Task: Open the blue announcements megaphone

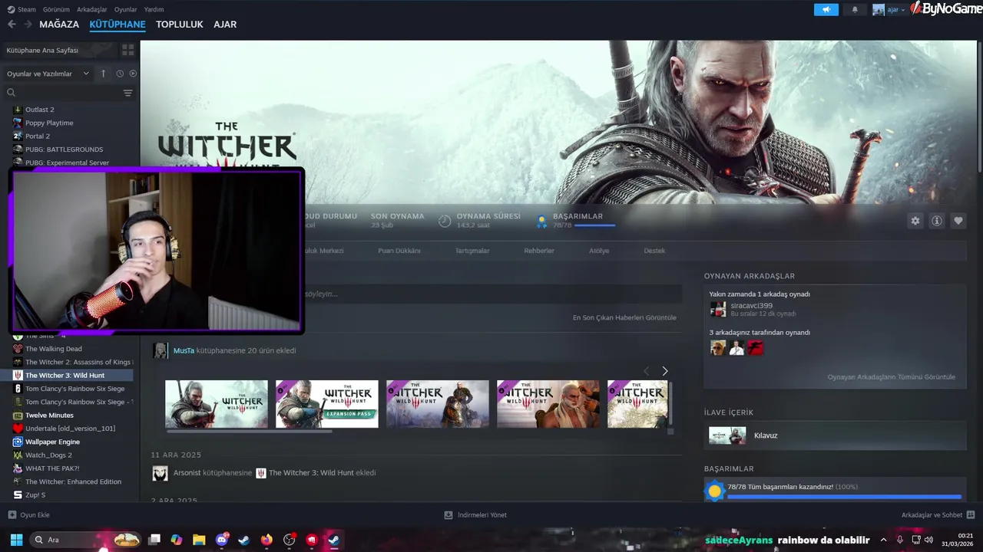Action: [x=826, y=10]
